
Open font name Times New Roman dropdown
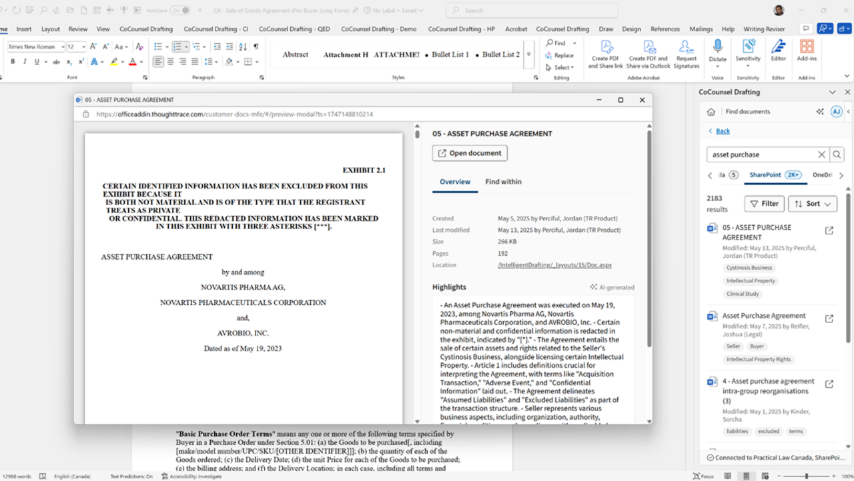point(62,47)
